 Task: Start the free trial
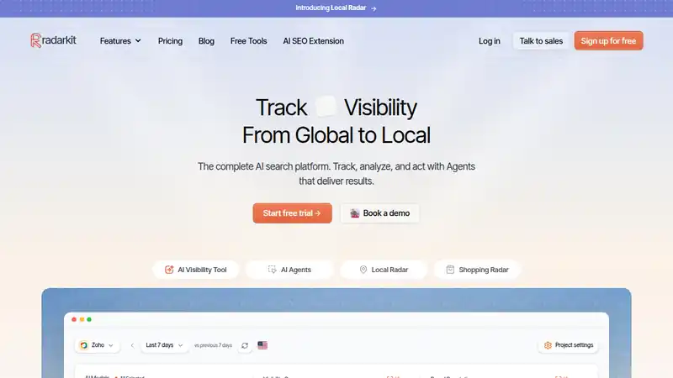(292, 213)
